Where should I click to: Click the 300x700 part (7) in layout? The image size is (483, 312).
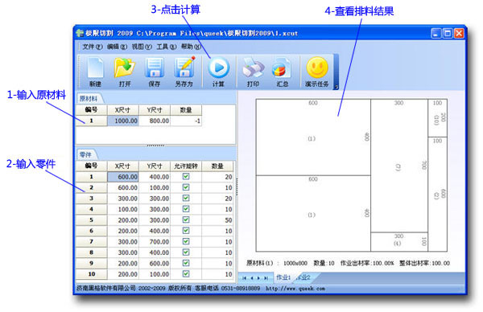[399, 166]
